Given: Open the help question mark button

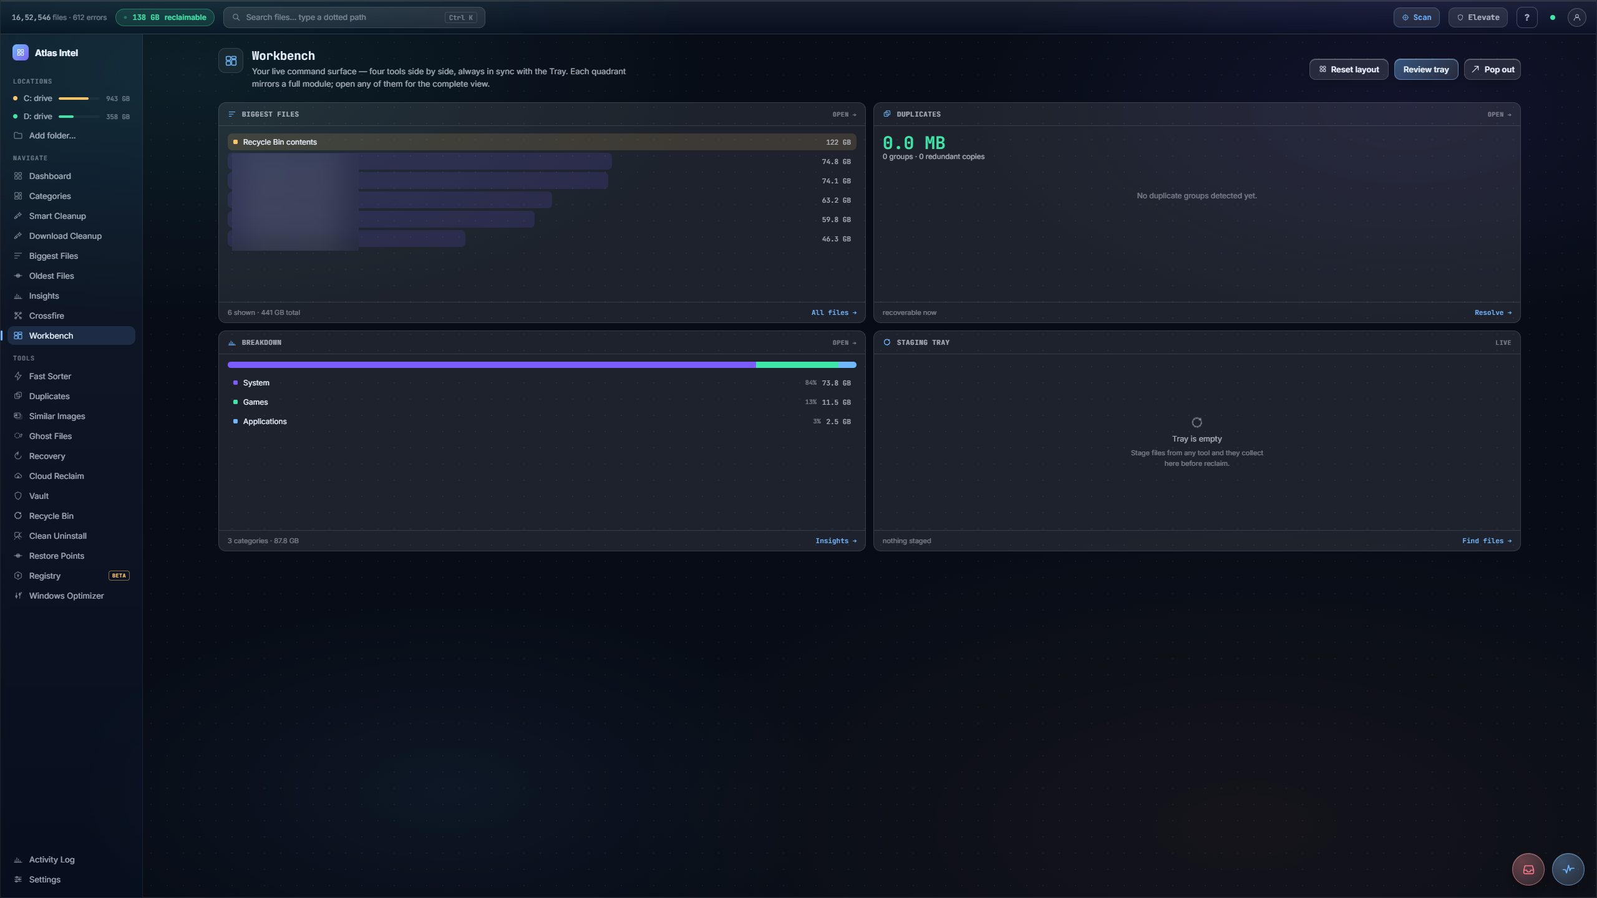Looking at the screenshot, I should click(x=1527, y=17).
